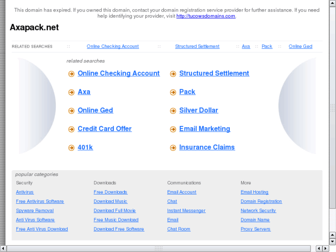Click the arrow icon next to Credit Card Offer
Image resolution: width=336 pixels, height=252 pixels.
pyautogui.click(x=71, y=129)
